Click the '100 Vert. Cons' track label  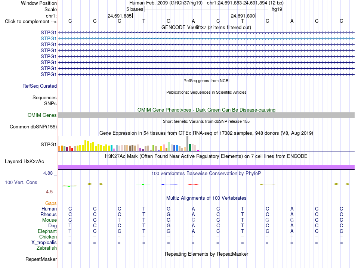point(21,182)
